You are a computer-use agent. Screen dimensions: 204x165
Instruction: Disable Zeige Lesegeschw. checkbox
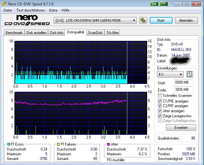click(160, 116)
